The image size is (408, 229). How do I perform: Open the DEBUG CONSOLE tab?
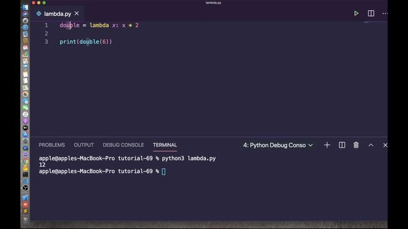123,145
